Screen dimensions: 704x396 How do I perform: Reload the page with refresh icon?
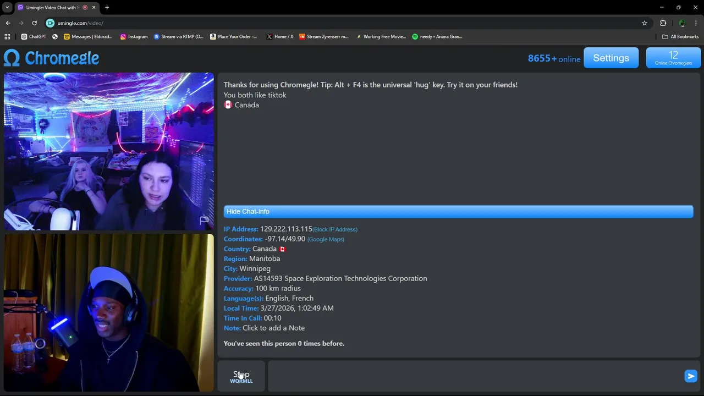pyautogui.click(x=34, y=23)
